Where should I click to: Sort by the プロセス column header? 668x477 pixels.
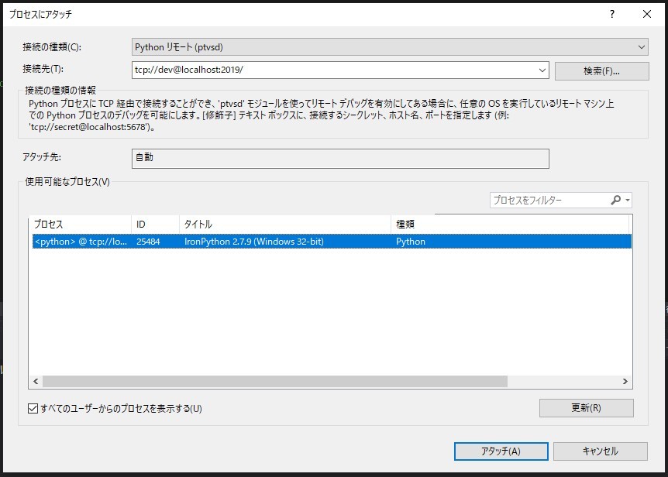[80, 225]
